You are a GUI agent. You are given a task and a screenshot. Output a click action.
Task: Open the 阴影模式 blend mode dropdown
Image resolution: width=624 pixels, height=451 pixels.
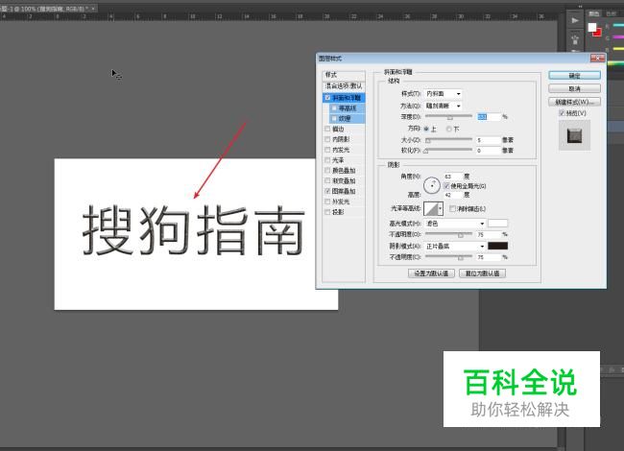[455, 247]
